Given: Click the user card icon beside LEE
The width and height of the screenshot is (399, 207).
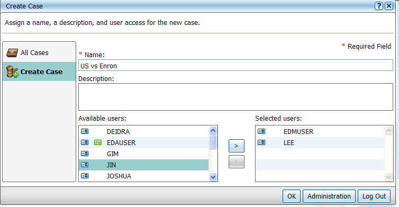Looking at the screenshot, I should point(261,142).
